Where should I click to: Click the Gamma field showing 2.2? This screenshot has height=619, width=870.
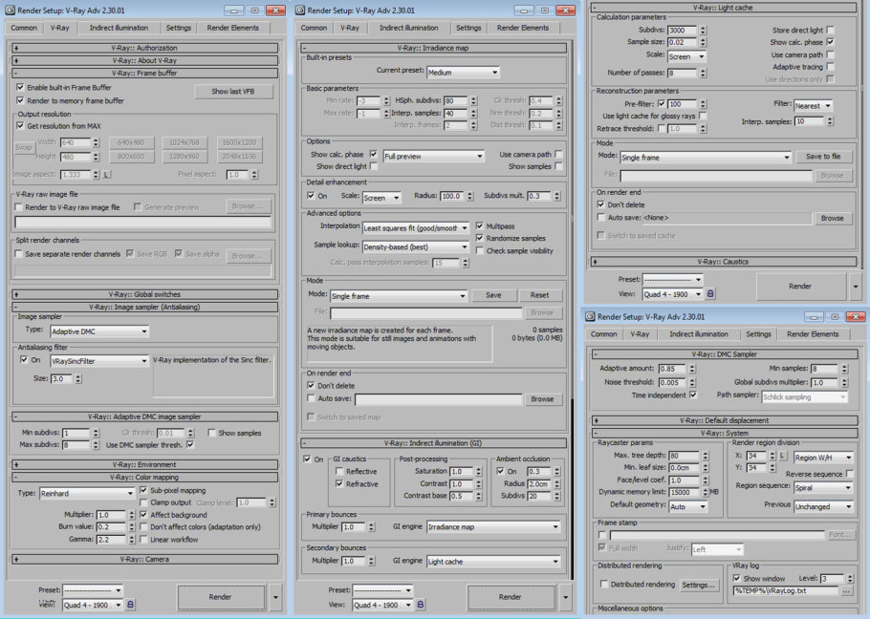click(x=111, y=539)
